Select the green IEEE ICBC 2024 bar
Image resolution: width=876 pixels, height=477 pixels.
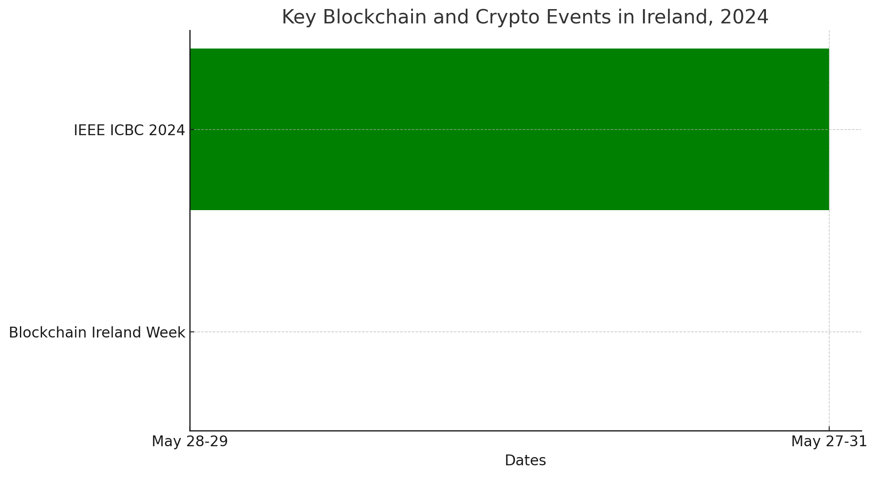pyautogui.click(x=509, y=129)
